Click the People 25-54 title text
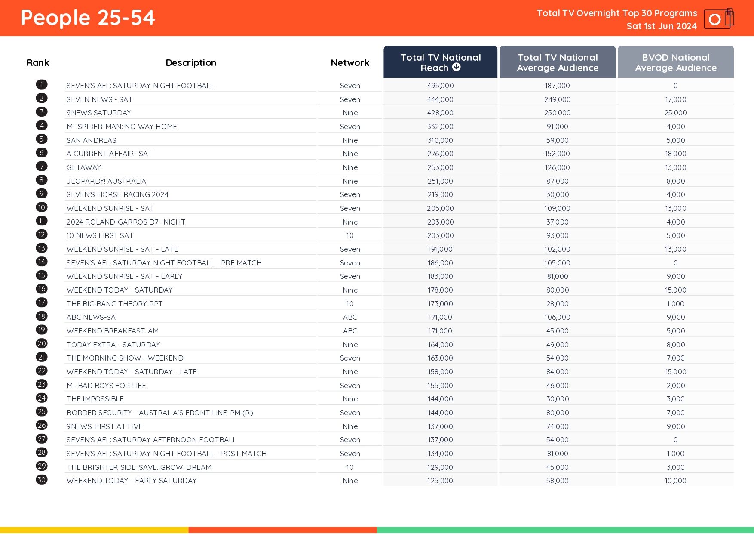 [87, 18]
